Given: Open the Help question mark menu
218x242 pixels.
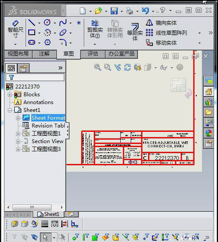Looking at the screenshot, I should (x=162, y=10).
